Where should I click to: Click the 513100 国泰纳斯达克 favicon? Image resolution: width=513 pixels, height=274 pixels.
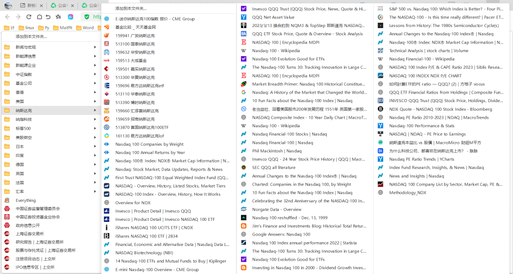coord(107,44)
